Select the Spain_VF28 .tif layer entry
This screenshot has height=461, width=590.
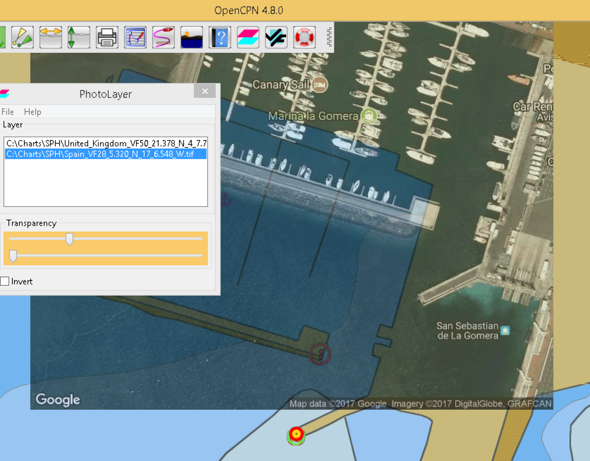pos(100,154)
